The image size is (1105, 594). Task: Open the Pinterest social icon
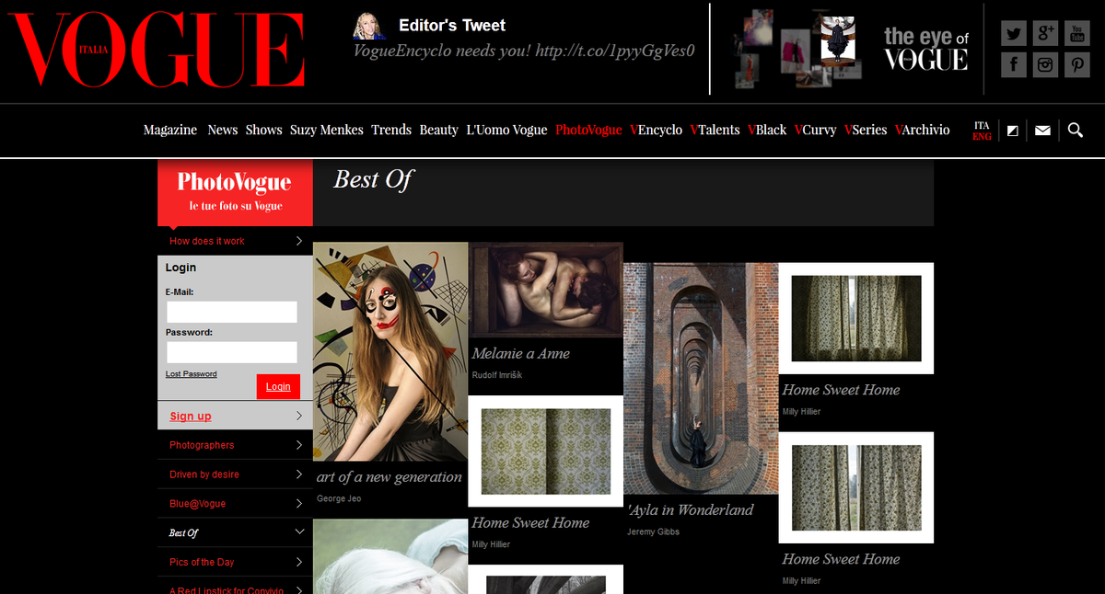(x=1077, y=64)
